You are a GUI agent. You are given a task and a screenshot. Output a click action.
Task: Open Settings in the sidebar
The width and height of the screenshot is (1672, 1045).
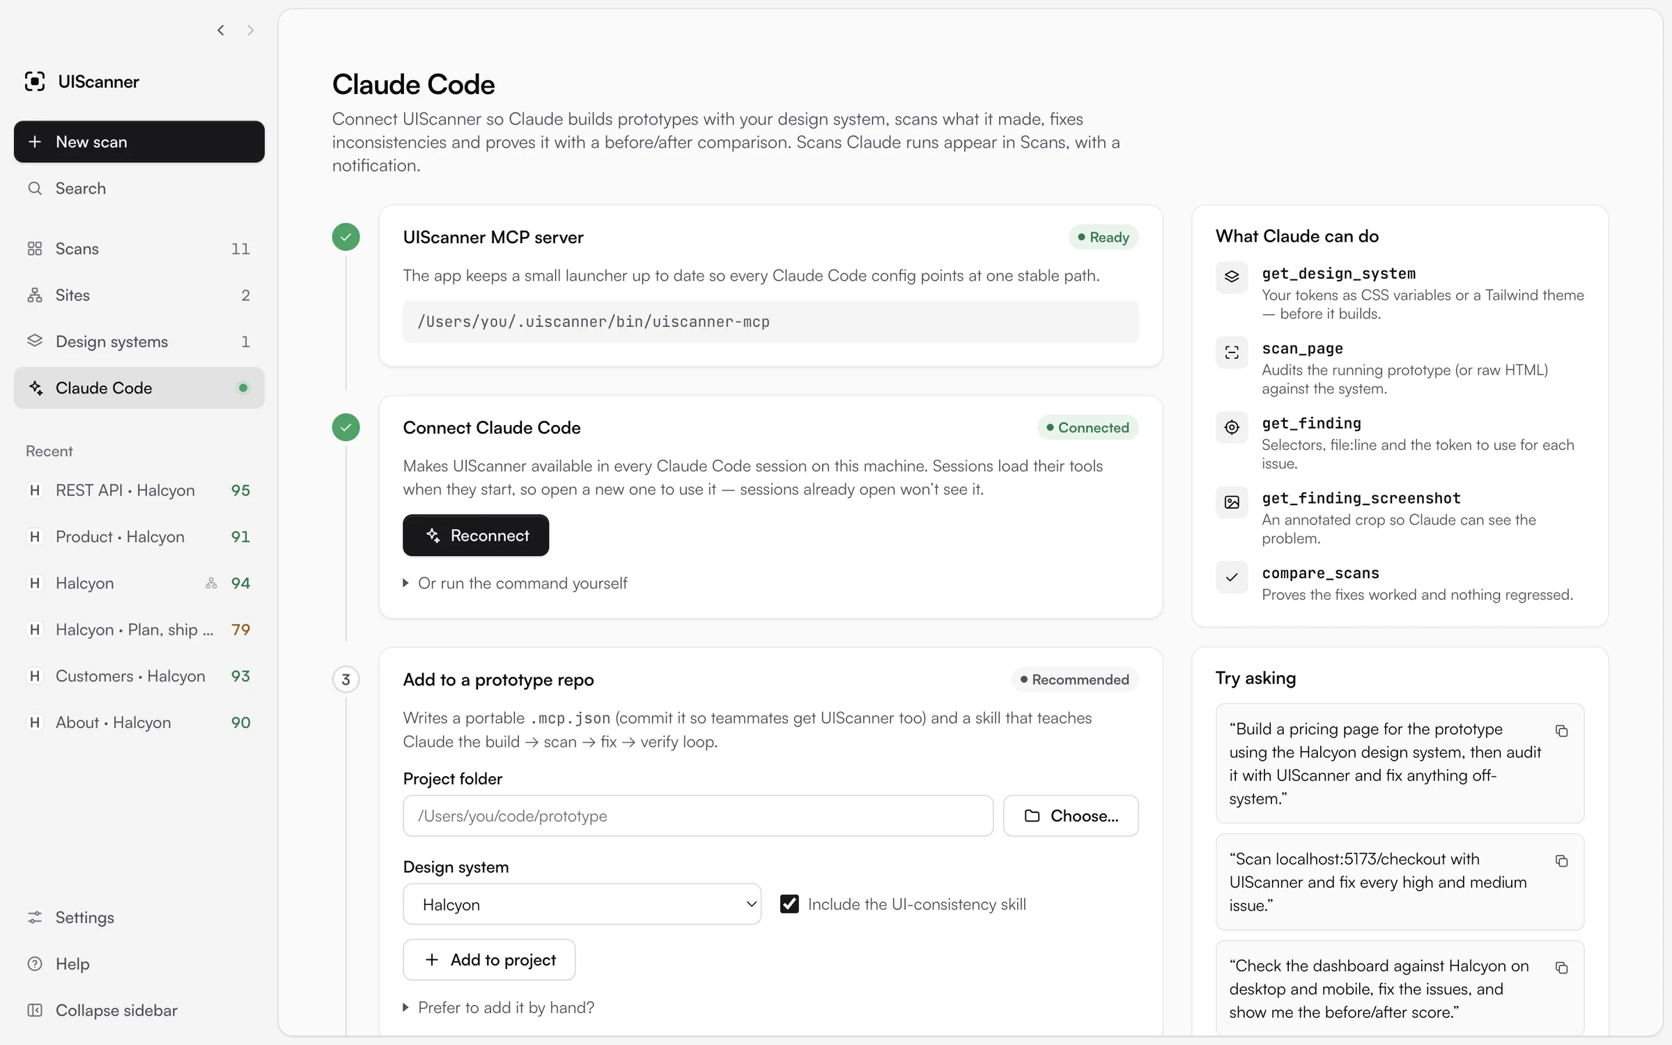[x=139, y=918]
